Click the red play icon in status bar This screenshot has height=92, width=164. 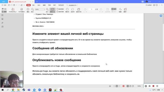point(124,86)
